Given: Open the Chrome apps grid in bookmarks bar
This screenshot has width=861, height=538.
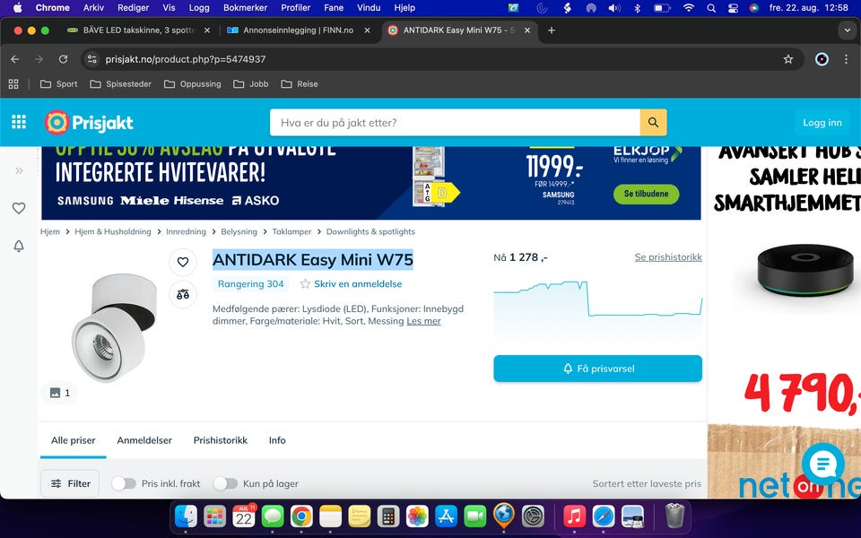Looking at the screenshot, I should click(x=13, y=84).
